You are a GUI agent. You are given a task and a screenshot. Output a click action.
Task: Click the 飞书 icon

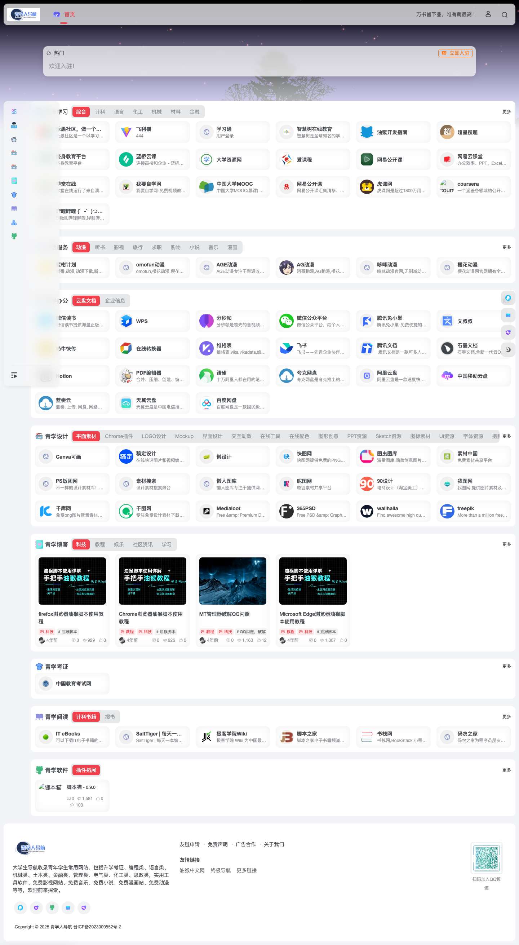pos(287,349)
